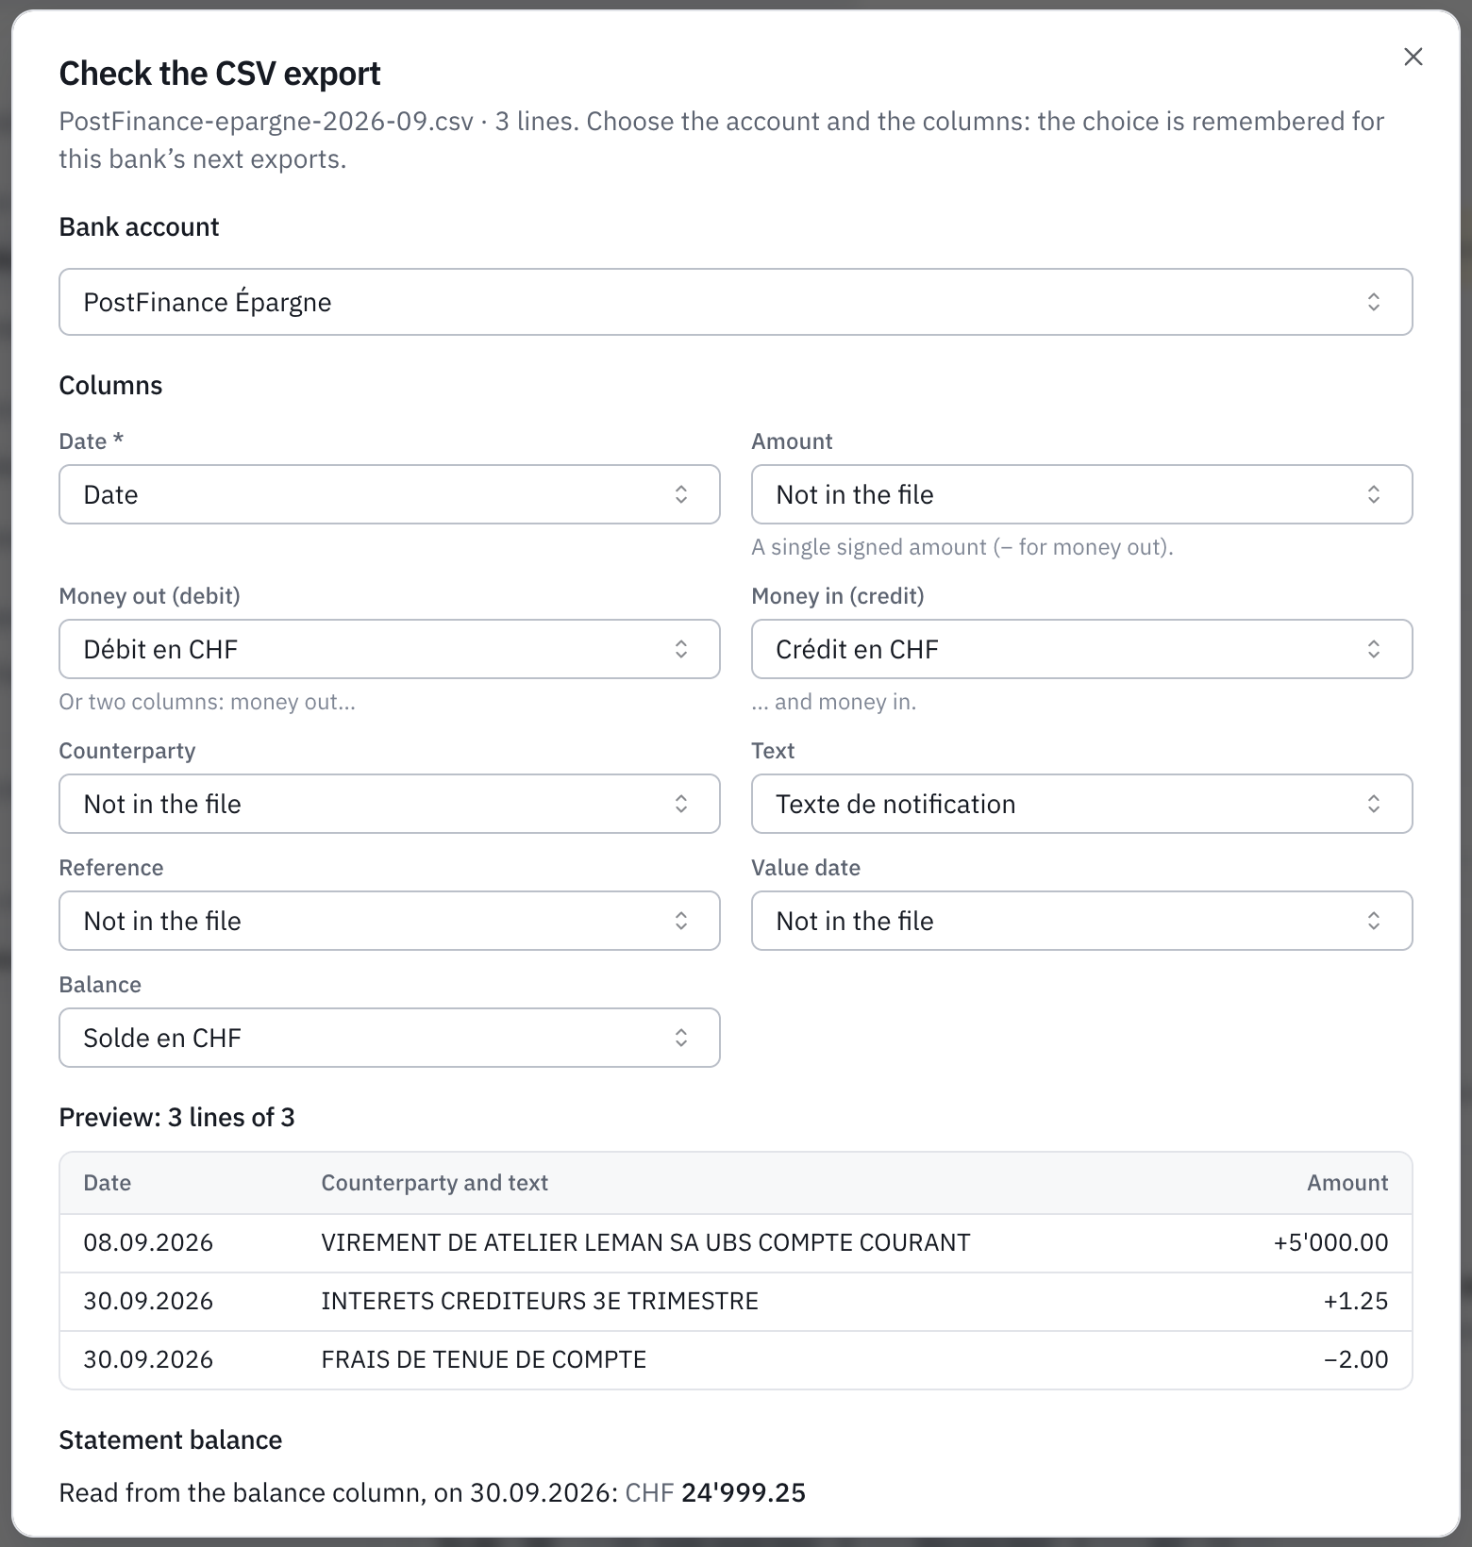Click the VIREMENT DE ATELIER LEMAN SA row text

645,1242
